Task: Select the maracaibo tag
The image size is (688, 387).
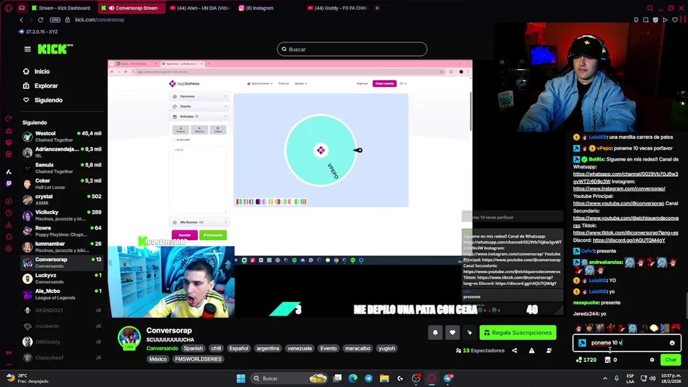Action: click(x=357, y=348)
